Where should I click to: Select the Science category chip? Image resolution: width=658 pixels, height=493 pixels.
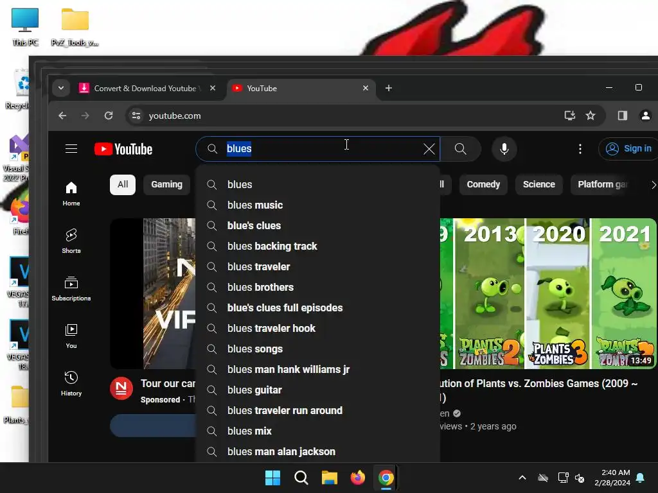point(539,185)
